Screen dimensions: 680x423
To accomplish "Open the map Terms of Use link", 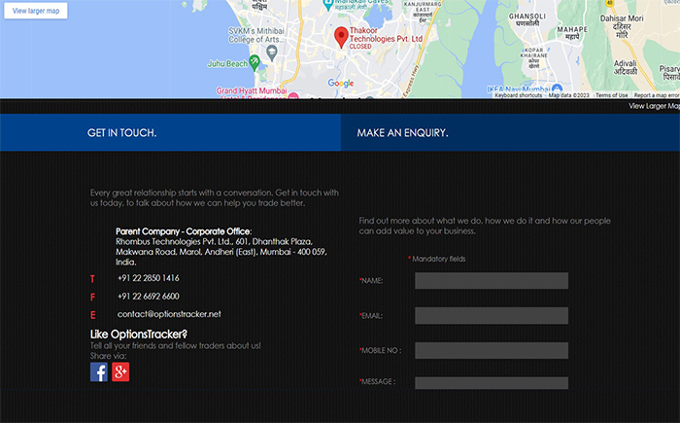I will [611, 95].
